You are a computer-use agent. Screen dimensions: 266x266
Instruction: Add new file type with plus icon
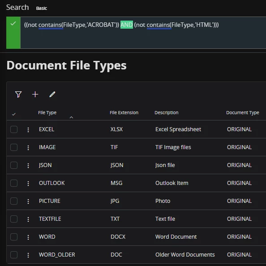coord(35,94)
